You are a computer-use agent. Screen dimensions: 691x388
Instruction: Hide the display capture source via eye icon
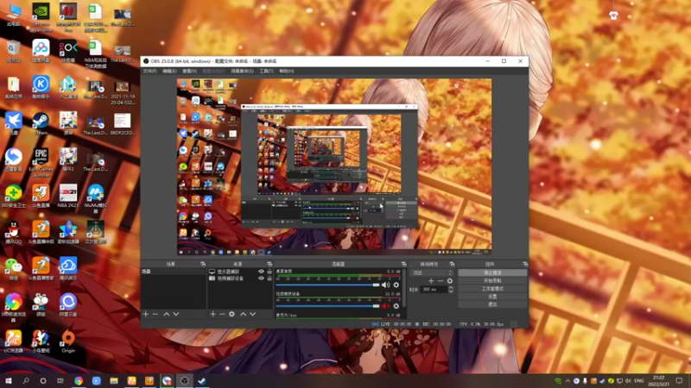261,272
